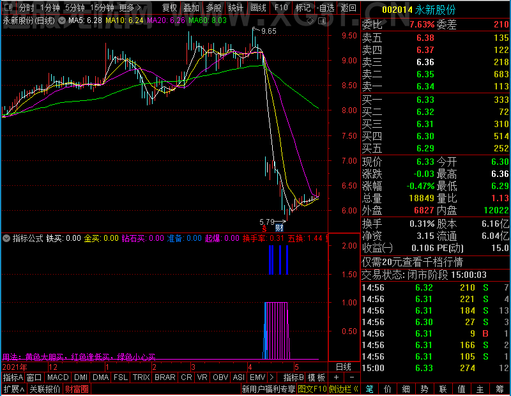Activate the 画线 drawing tool

(258, 8)
